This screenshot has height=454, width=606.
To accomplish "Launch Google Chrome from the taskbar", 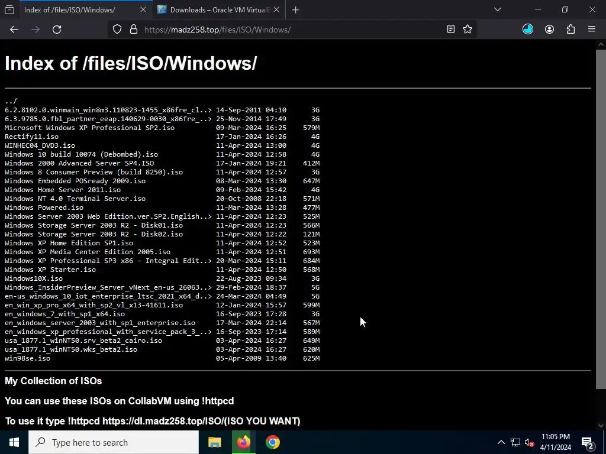I will 272,442.
